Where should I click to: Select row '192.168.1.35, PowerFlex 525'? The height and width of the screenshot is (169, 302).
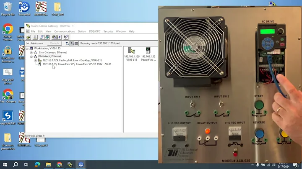click(77, 64)
